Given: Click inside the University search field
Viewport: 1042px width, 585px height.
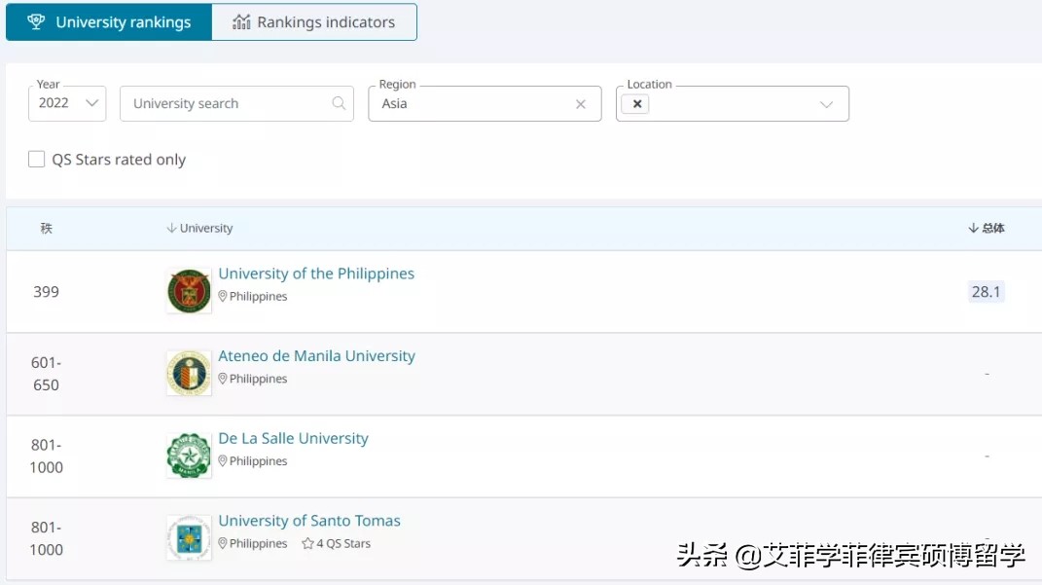Looking at the screenshot, I should (x=224, y=103).
